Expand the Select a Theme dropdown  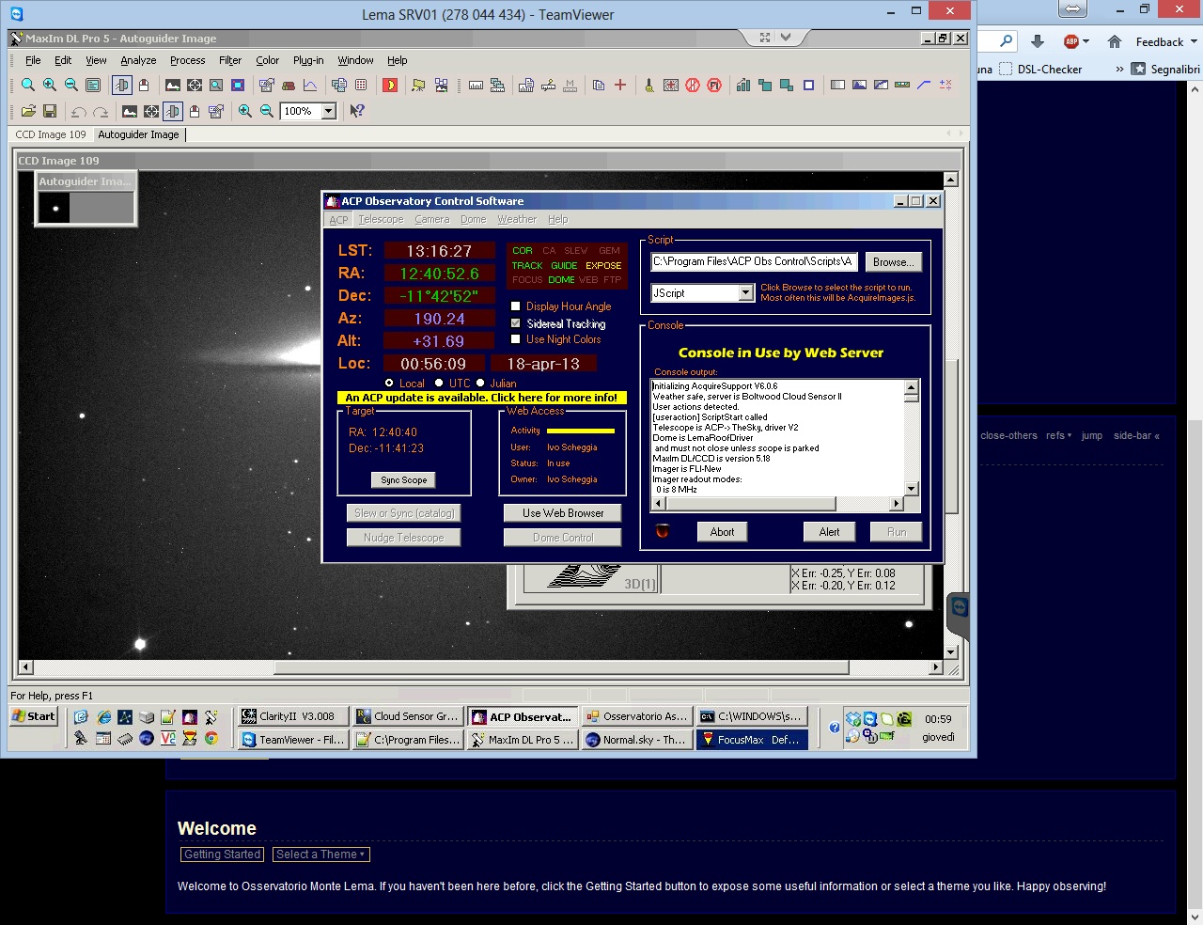[x=320, y=854]
